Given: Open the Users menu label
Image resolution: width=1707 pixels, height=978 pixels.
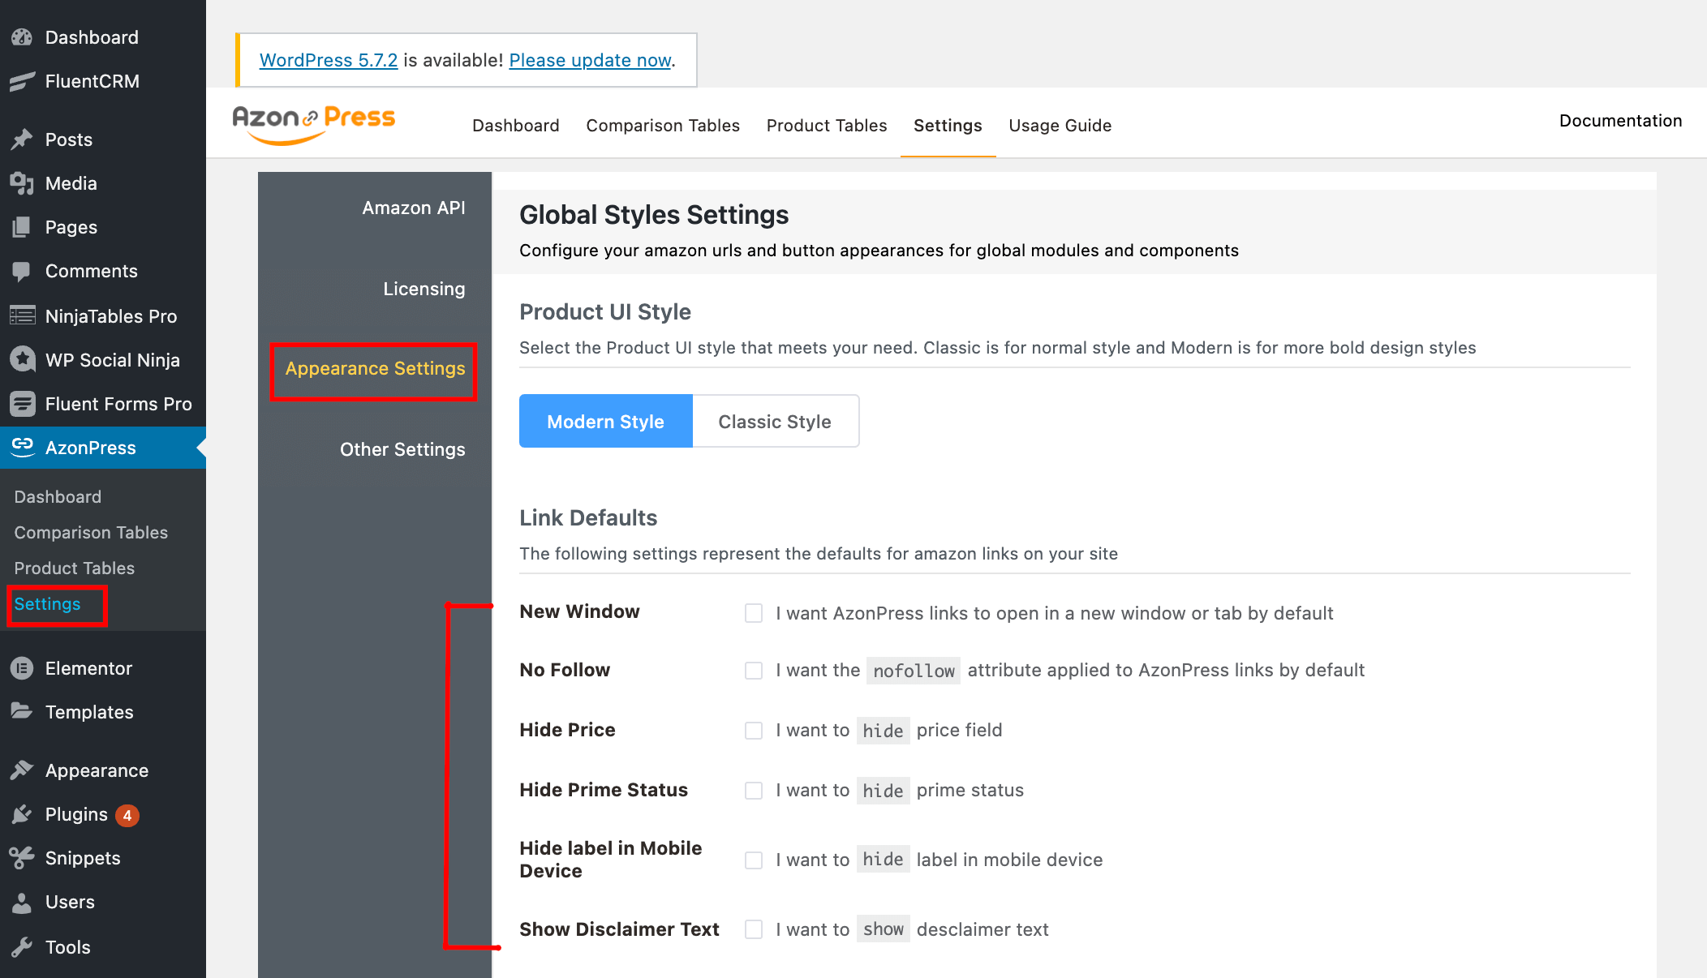Looking at the screenshot, I should 70,902.
